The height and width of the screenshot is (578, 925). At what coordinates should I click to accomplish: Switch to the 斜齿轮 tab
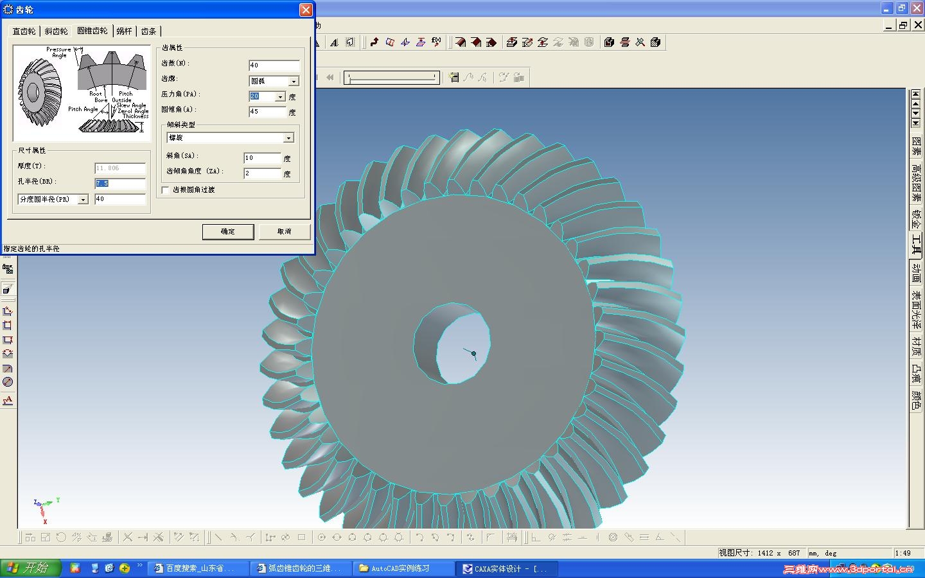point(57,31)
